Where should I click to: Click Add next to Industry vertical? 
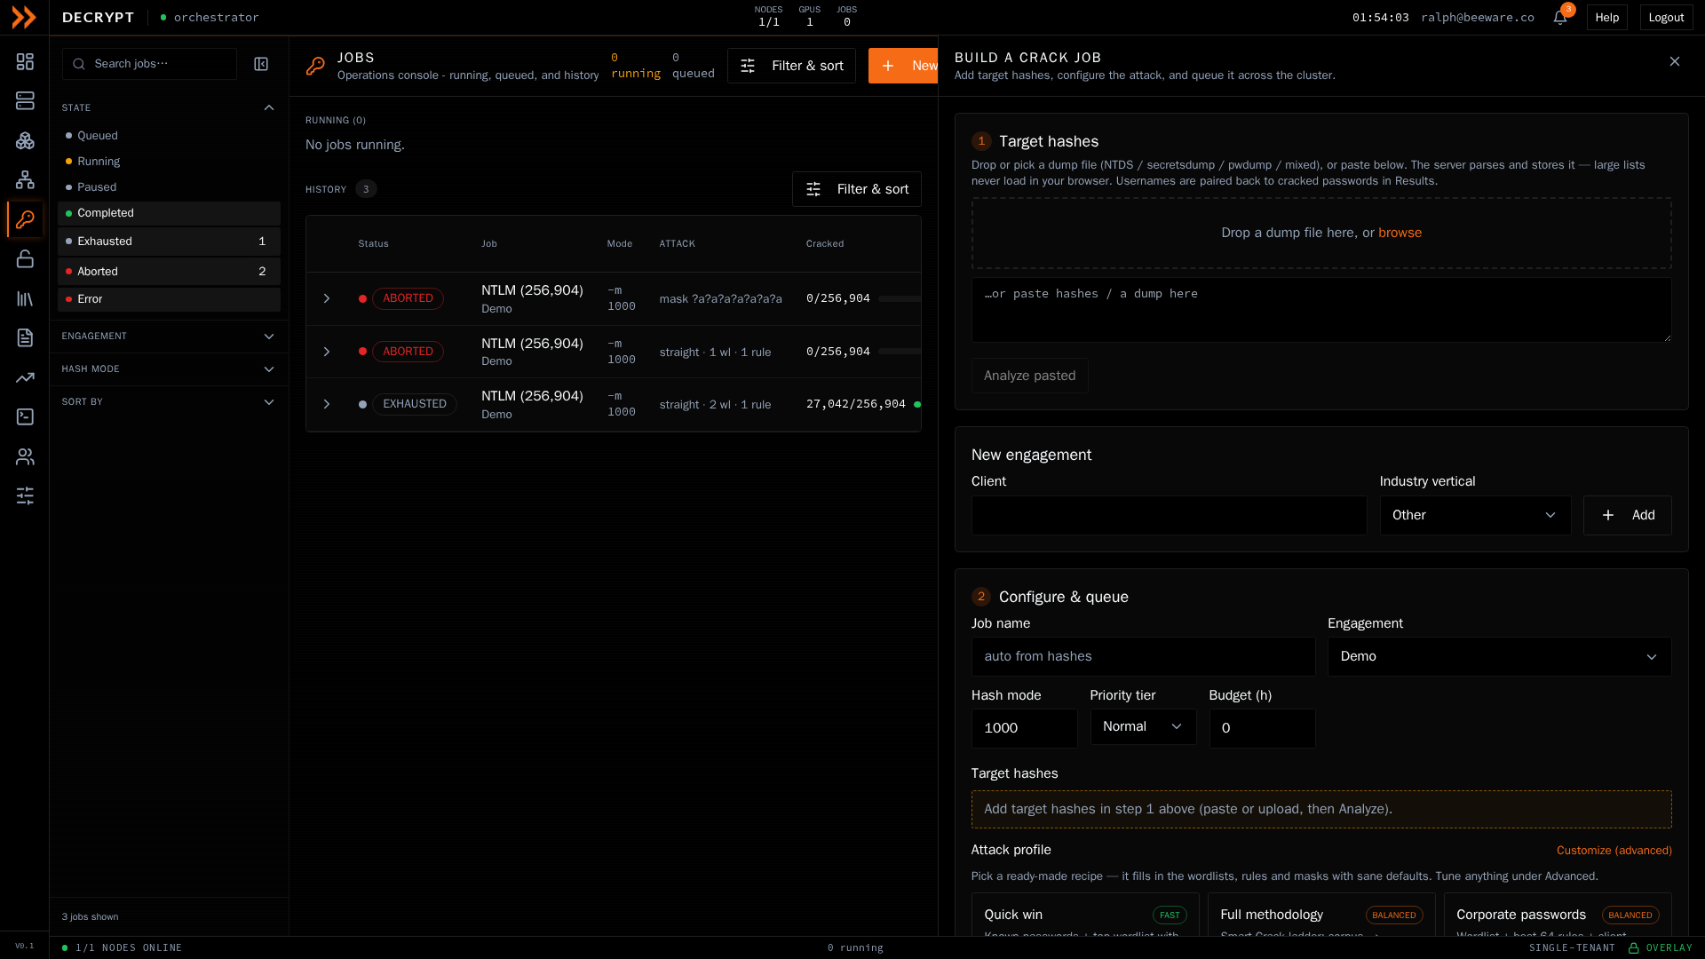[1627, 515]
